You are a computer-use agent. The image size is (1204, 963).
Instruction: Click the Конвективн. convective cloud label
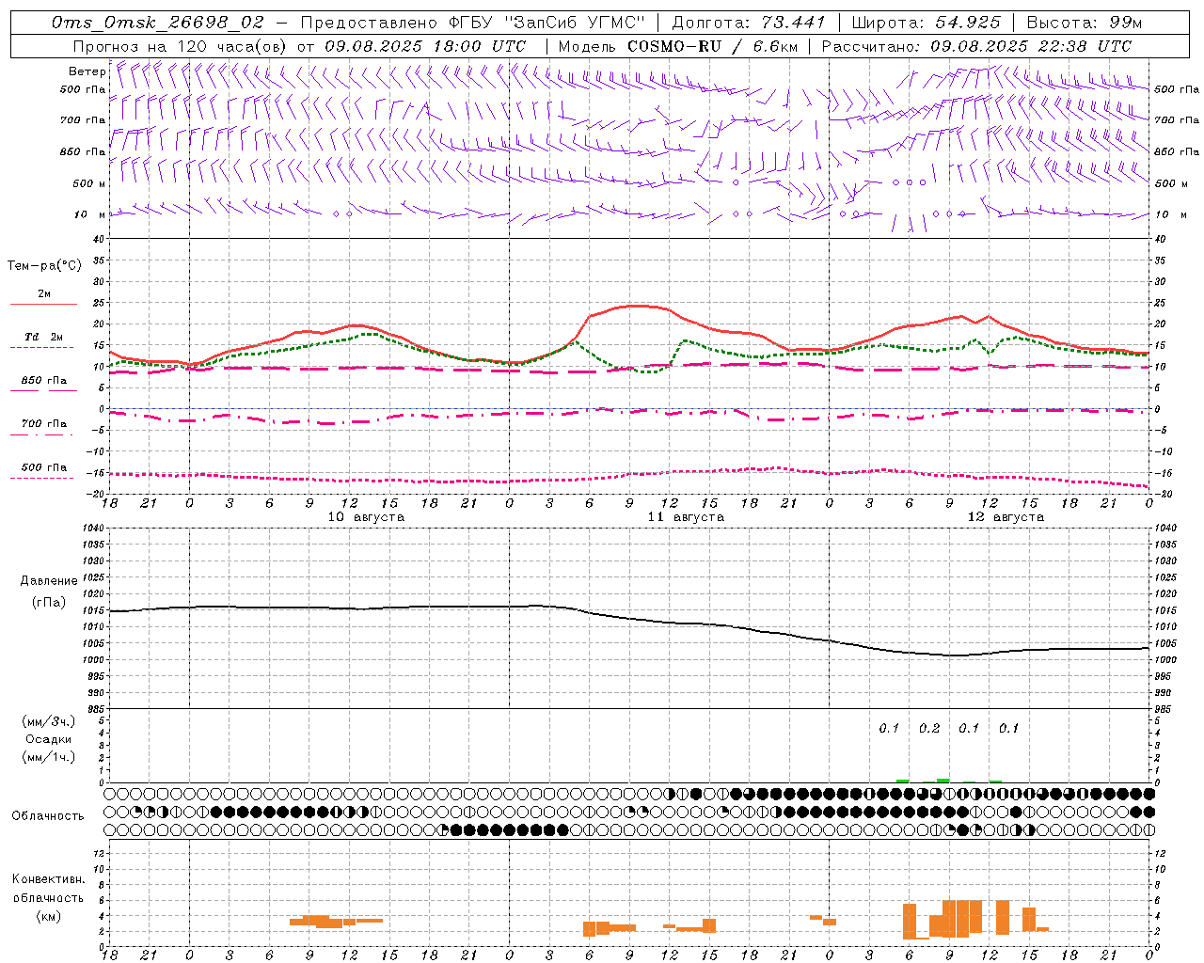coord(48,879)
